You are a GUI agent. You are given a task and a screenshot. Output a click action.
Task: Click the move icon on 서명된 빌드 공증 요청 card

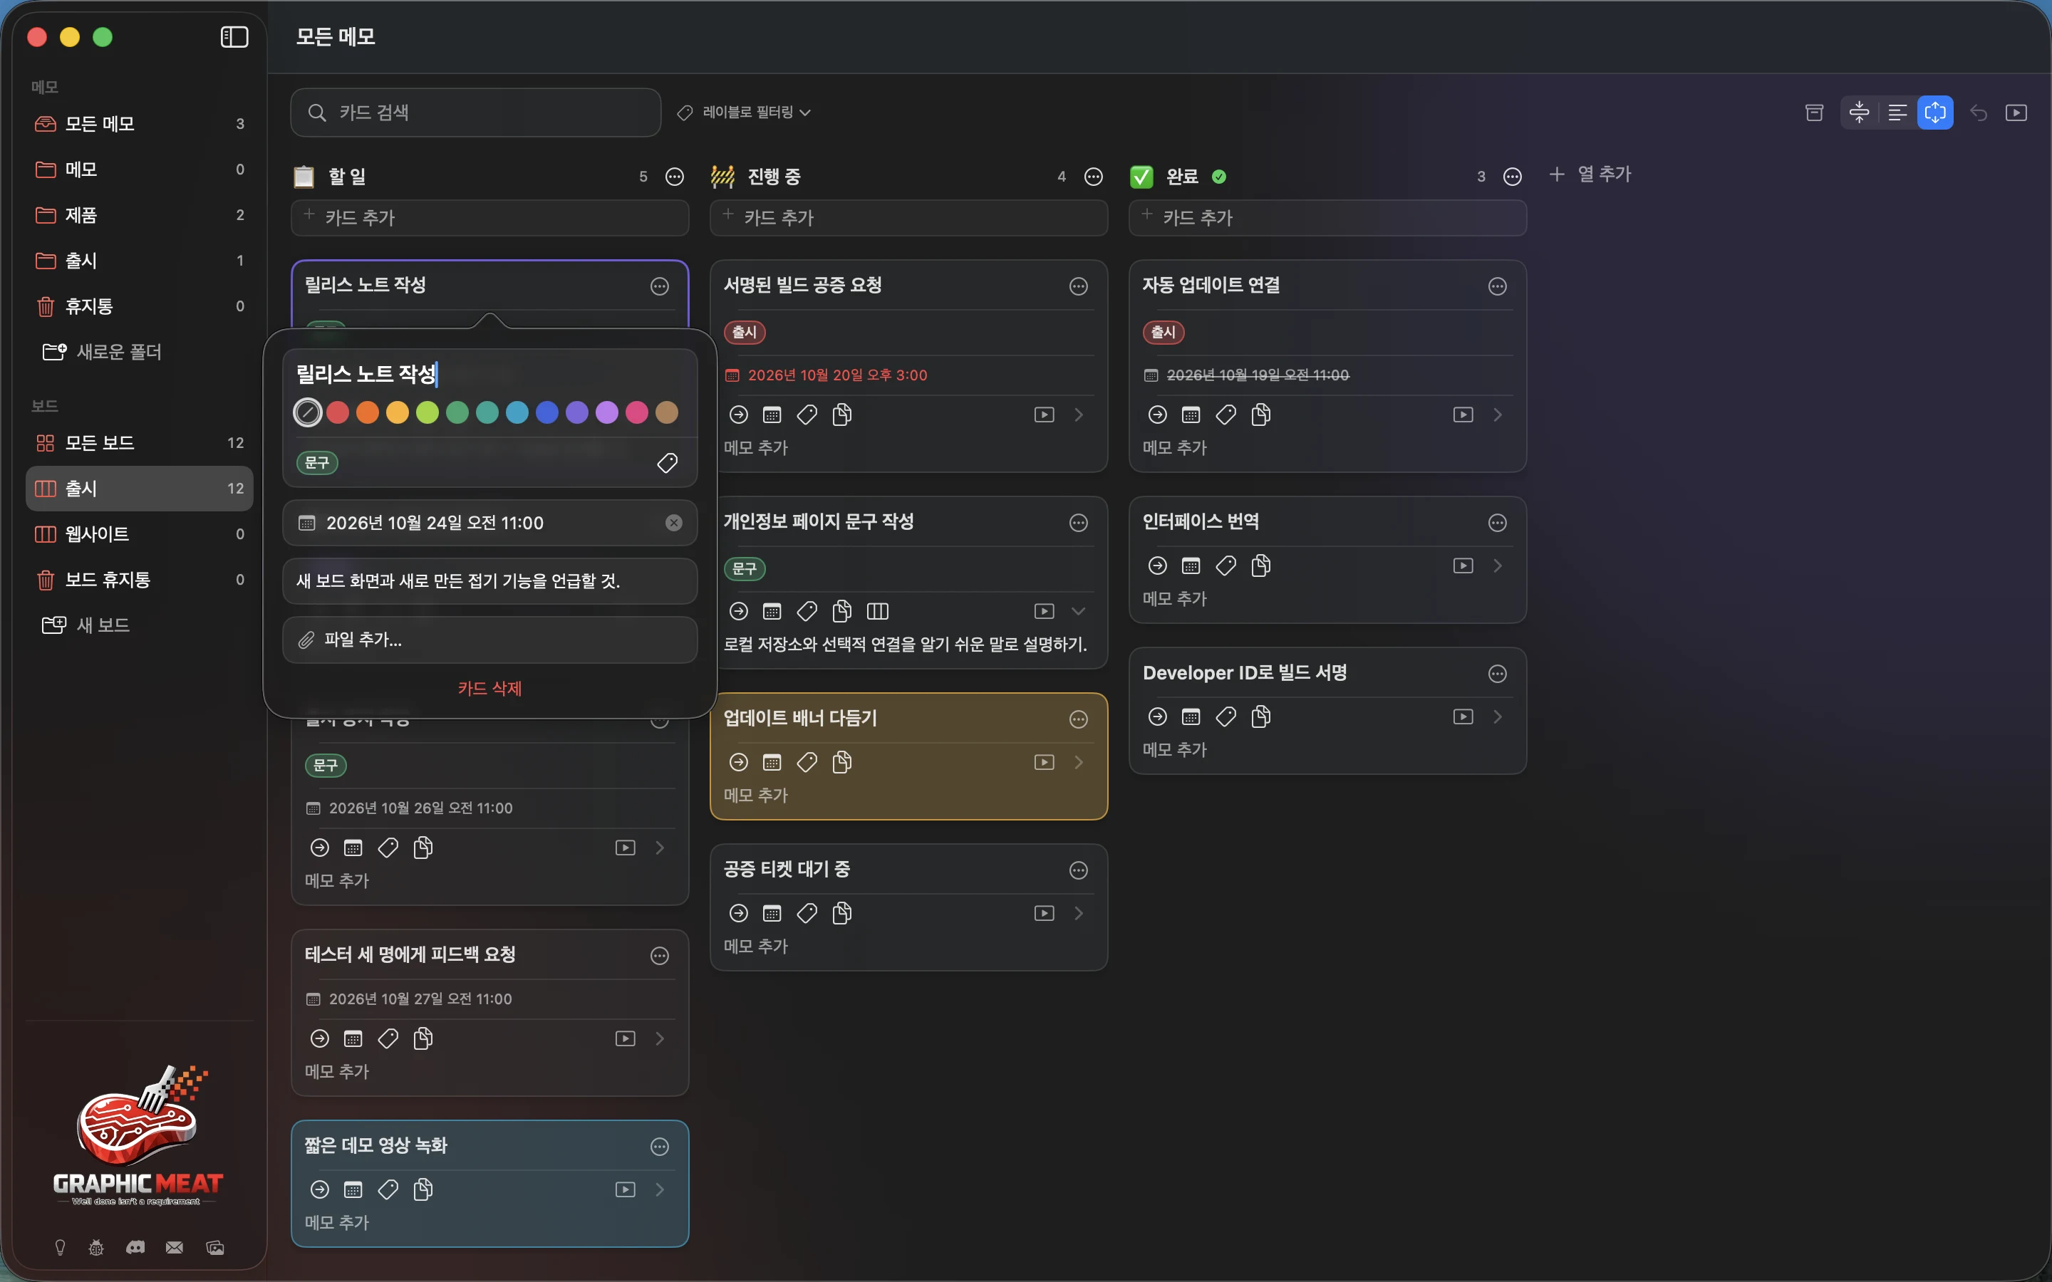pos(739,415)
